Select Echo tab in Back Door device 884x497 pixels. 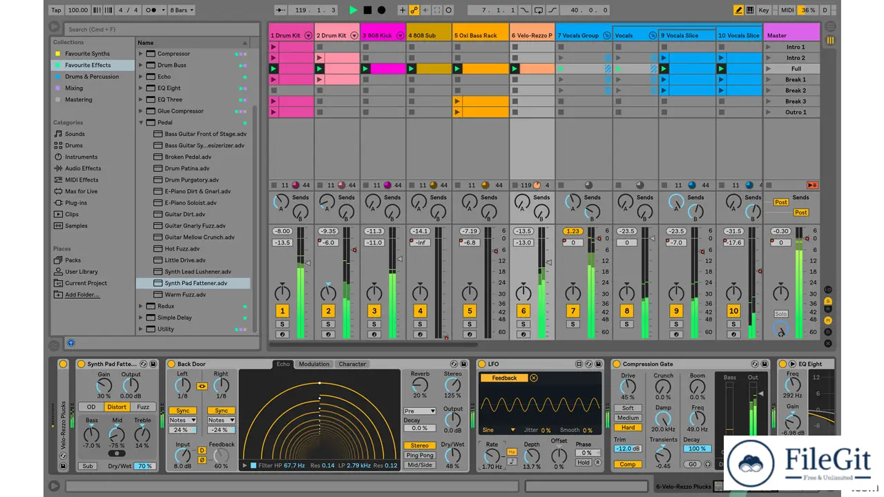(x=284, y=364)
